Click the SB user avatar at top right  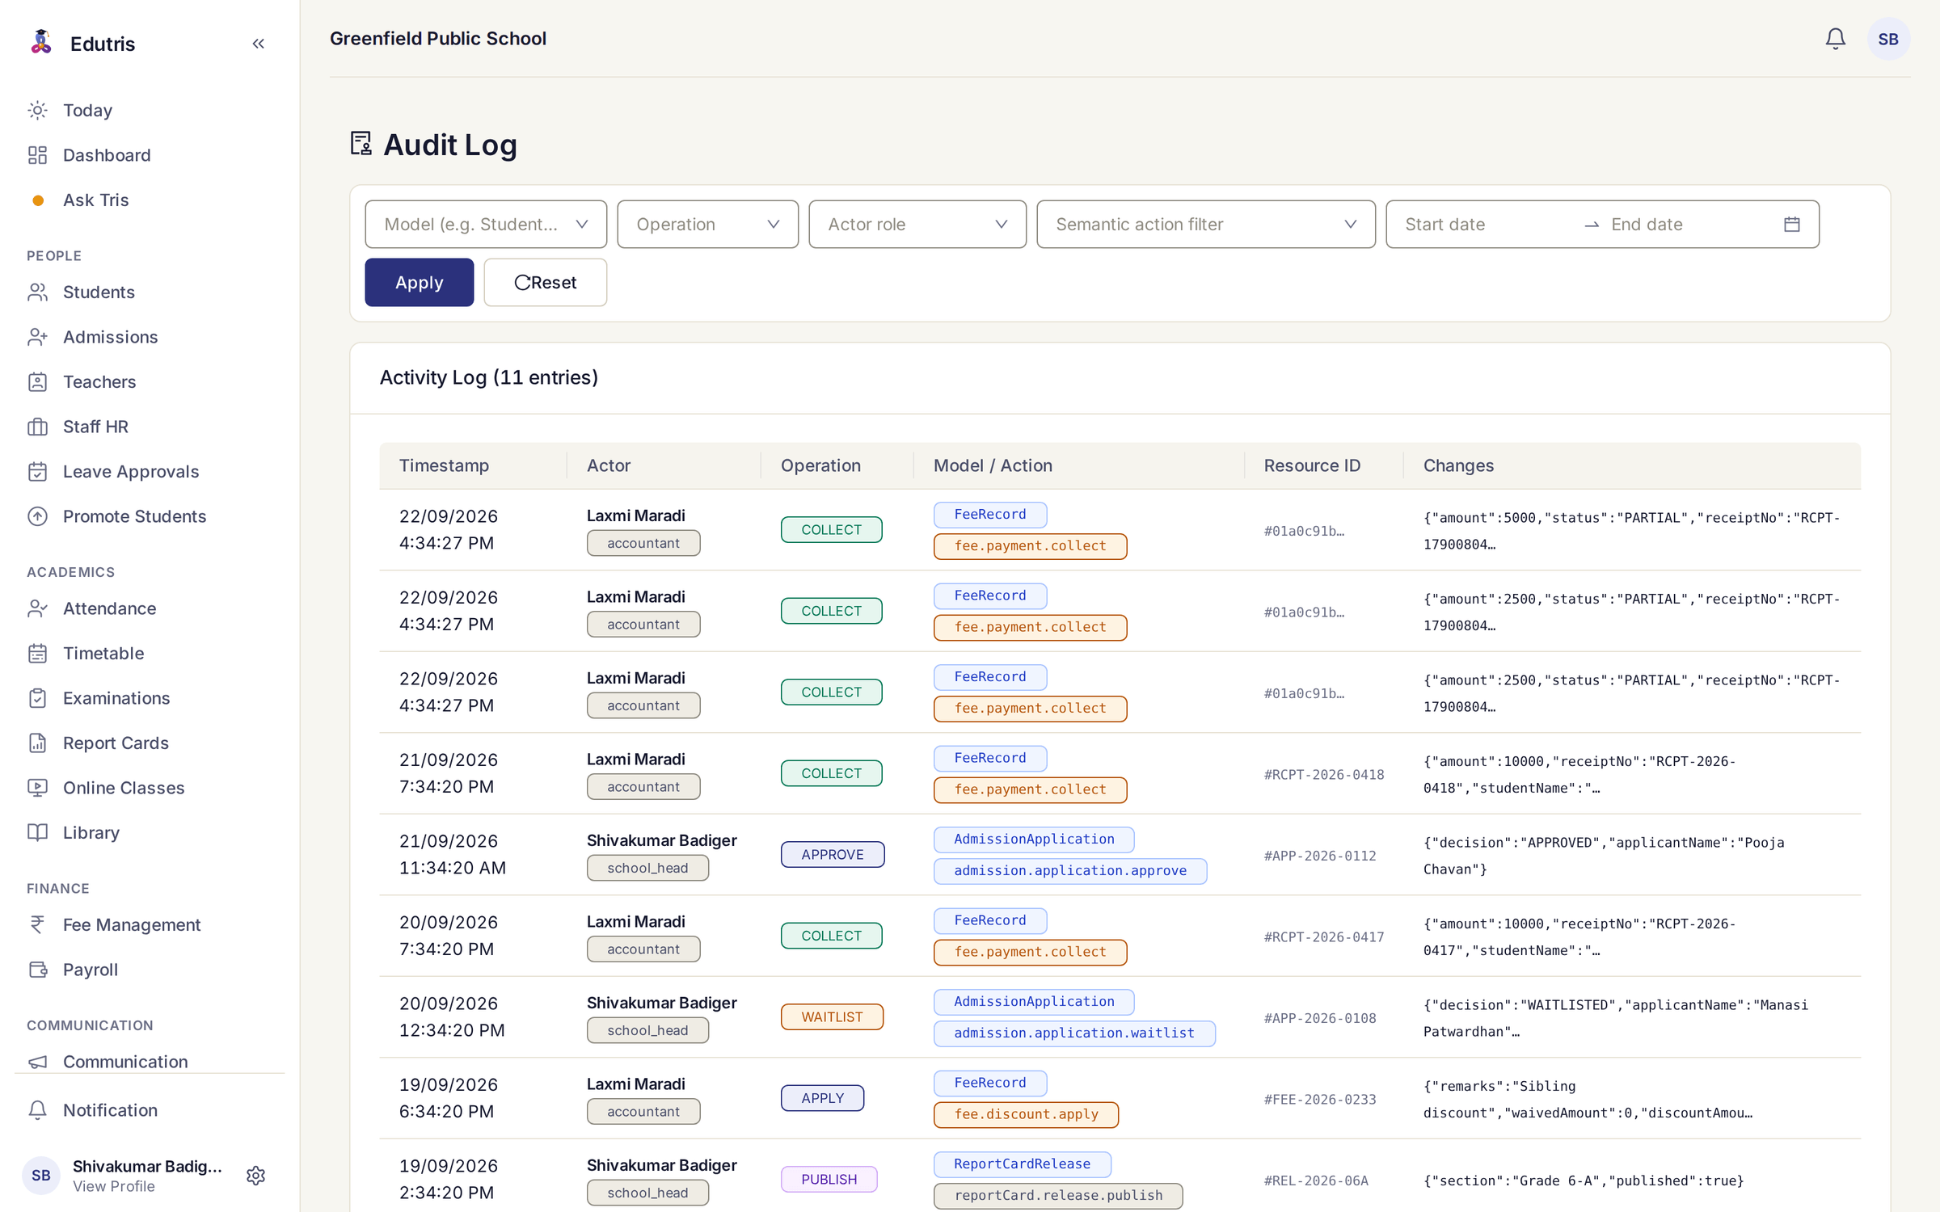[1888, 39]
